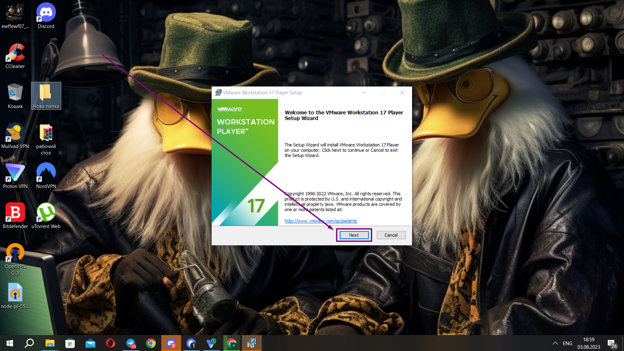Screen dimensions: 624x351
Task: Select the Mullvad VPN desktop shortcut
Action: coord(15,136)
